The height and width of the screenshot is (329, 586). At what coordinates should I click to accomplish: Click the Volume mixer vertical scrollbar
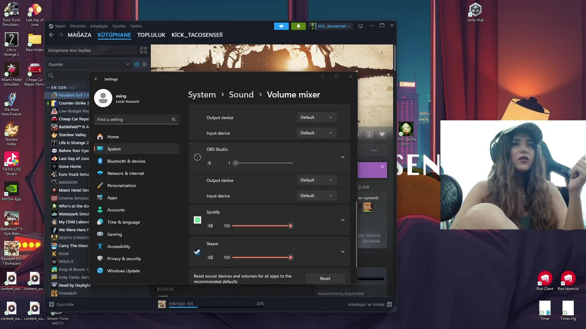click(x=357, y=234)
